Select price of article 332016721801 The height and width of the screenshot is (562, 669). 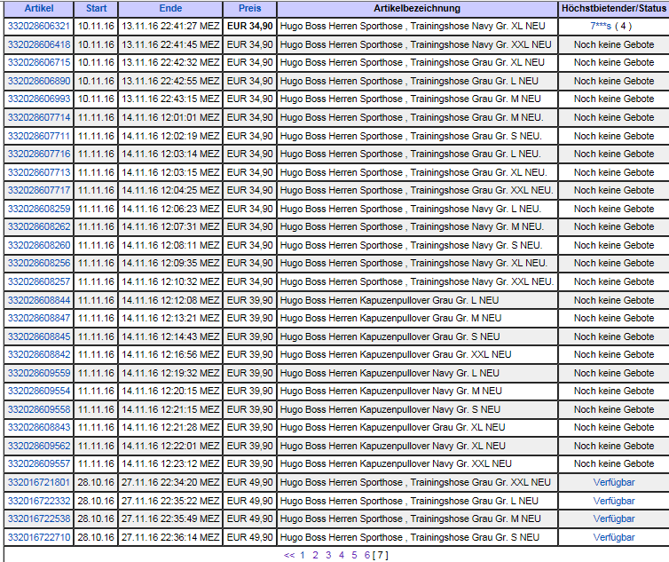(249, 482)
